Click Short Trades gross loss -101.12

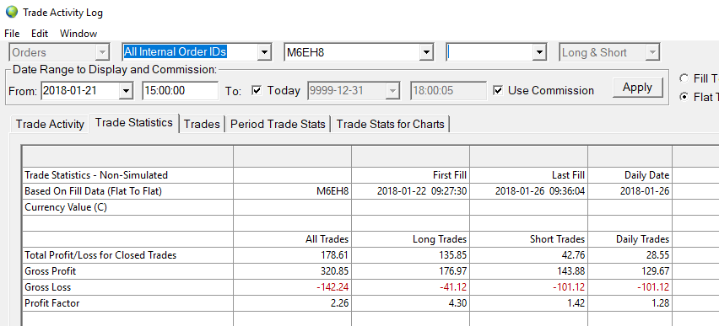click(x=529, y=287)
